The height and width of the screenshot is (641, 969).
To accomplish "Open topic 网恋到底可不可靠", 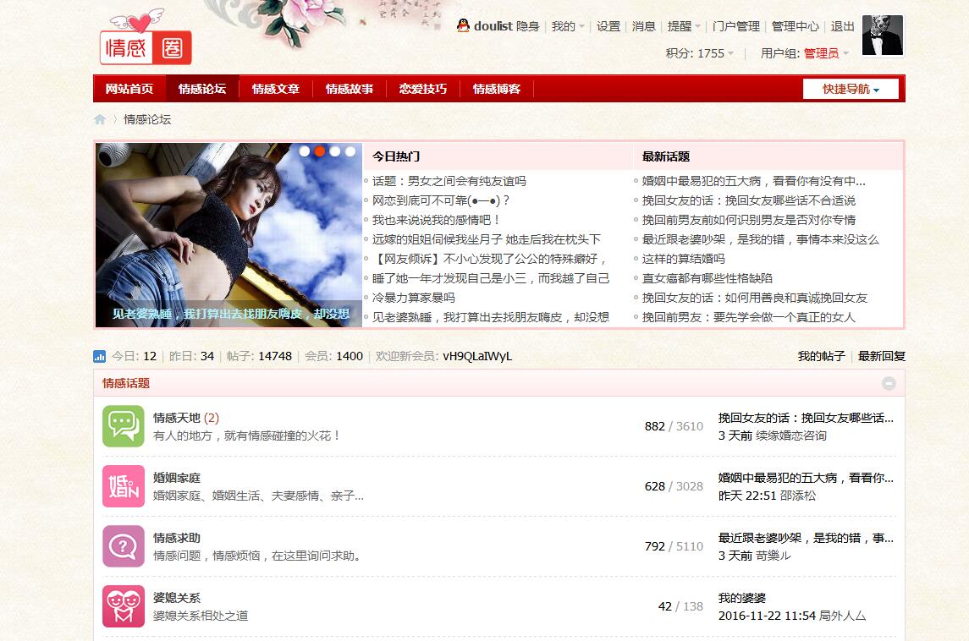I will tap(441, 200).
